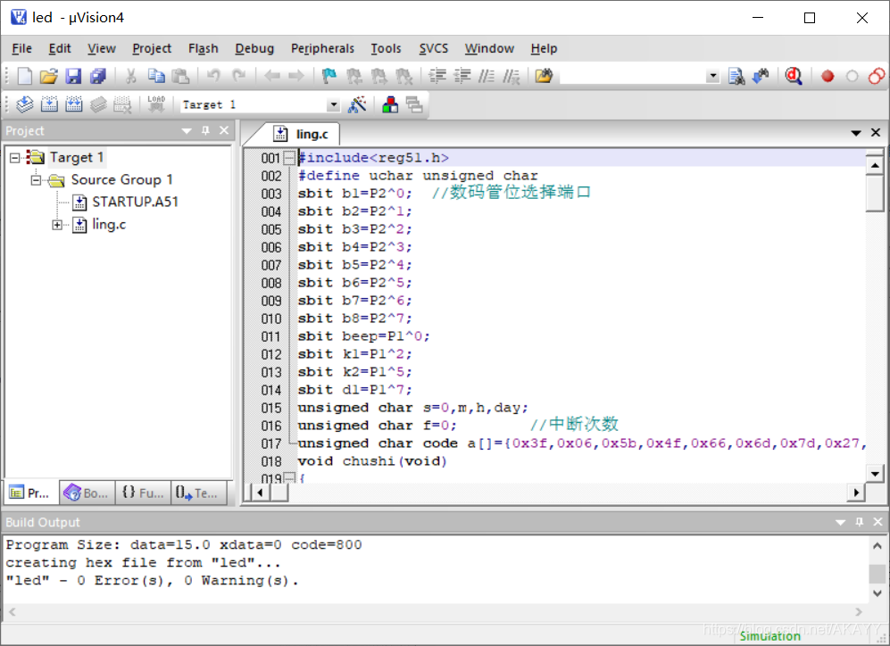Click the Cut scissors icon
The height and width of the screenshot is (646, 890).
[131, 76]
